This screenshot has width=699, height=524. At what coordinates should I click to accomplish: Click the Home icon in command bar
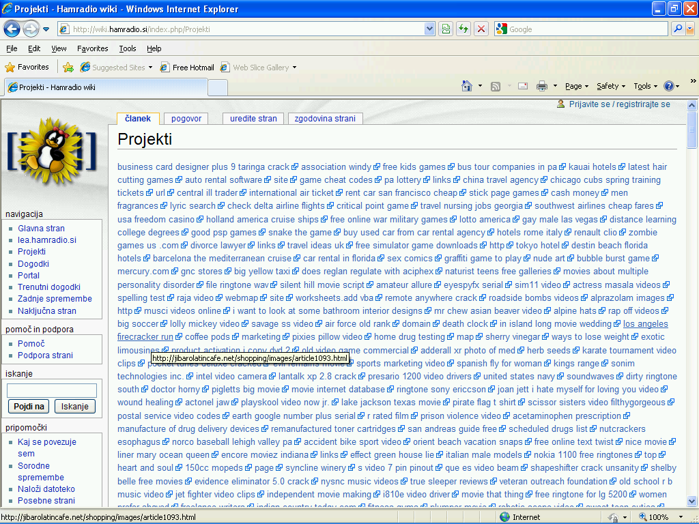point(467,86)
